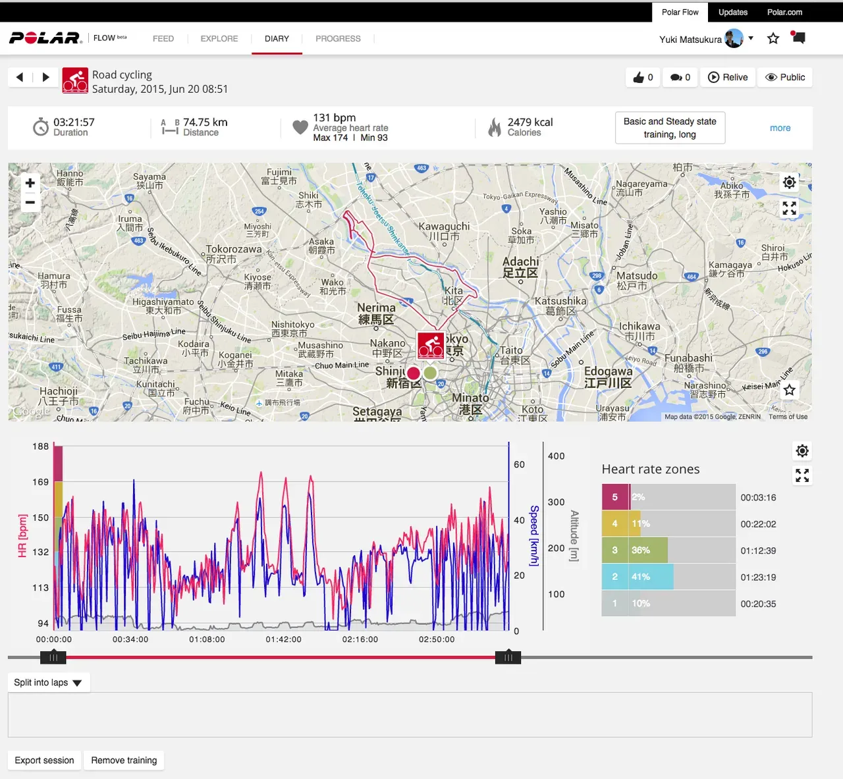843x779 pixels.
Task: Open graph settings gear icon
Action: point(802,451)
